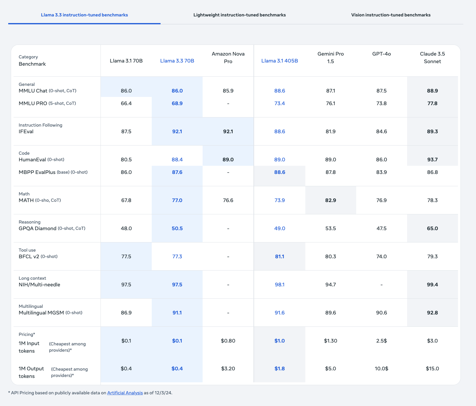Switch to Vision instruction-tuned benchmarks tab

pos(391,15)
